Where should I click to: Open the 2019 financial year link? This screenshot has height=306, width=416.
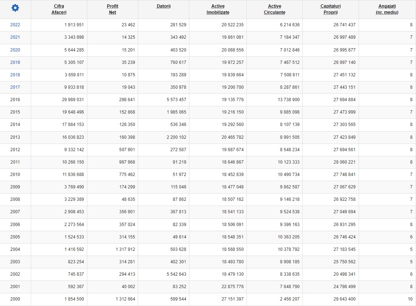(15, 62)
